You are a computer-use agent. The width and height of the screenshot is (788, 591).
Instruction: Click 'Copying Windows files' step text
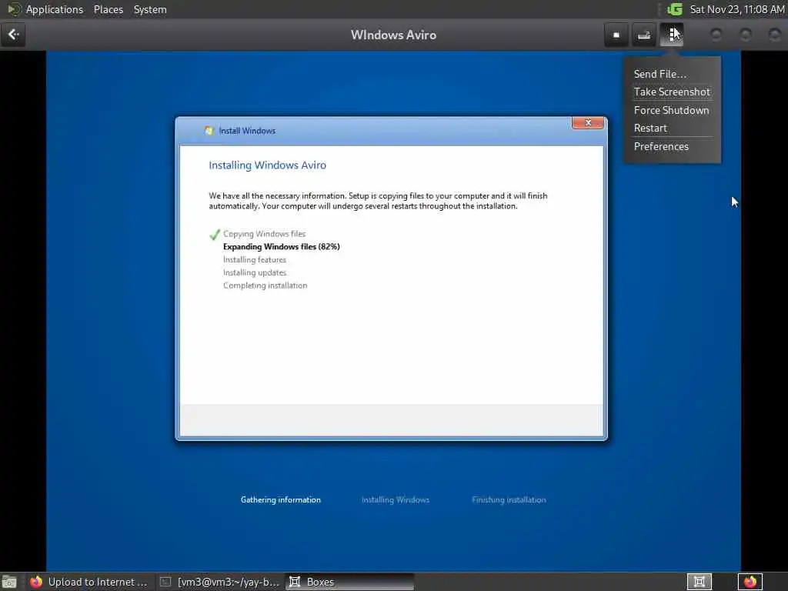[265, 234]
